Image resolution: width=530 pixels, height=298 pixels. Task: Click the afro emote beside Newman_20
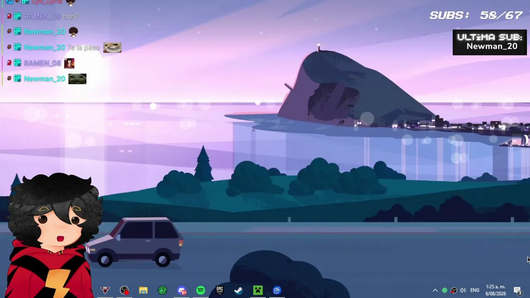pos(73,31)
